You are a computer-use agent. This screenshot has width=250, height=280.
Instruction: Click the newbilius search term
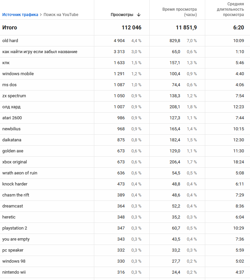(x=11, y=129)
